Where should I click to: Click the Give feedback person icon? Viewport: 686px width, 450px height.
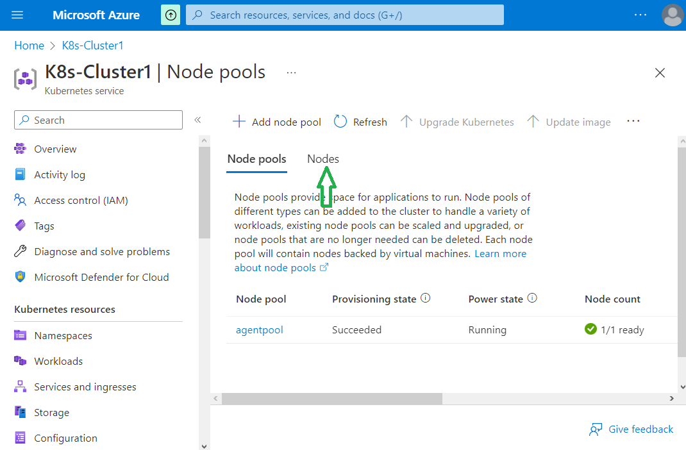pyautogui.click(x=596, y=429)
